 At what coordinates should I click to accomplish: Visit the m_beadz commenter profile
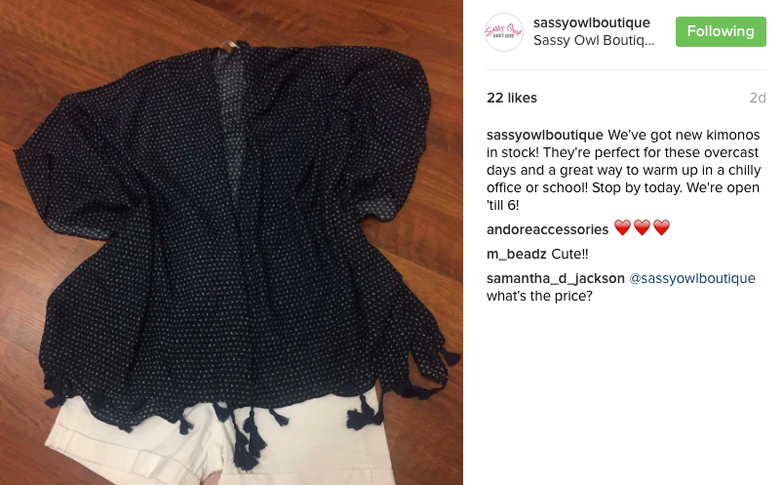coord(517,254)
